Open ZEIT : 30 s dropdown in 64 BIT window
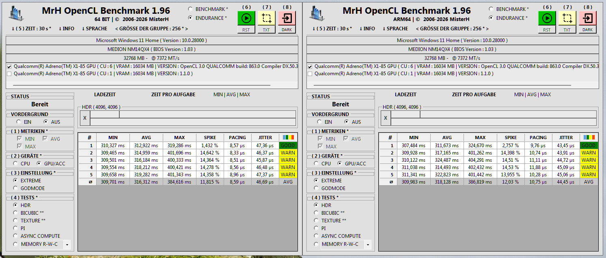Viewport: 606px width, 258px height. [x=31, y=29]
